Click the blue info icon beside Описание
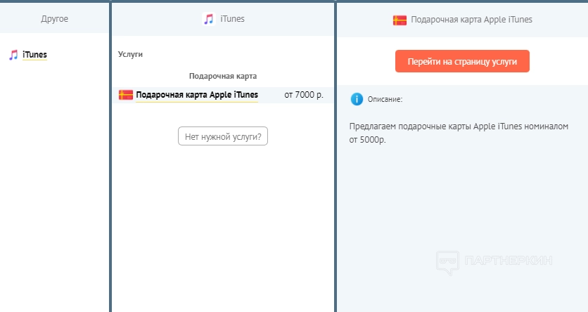Viewport: 588px width, 312px height. [x=357, y=99]
